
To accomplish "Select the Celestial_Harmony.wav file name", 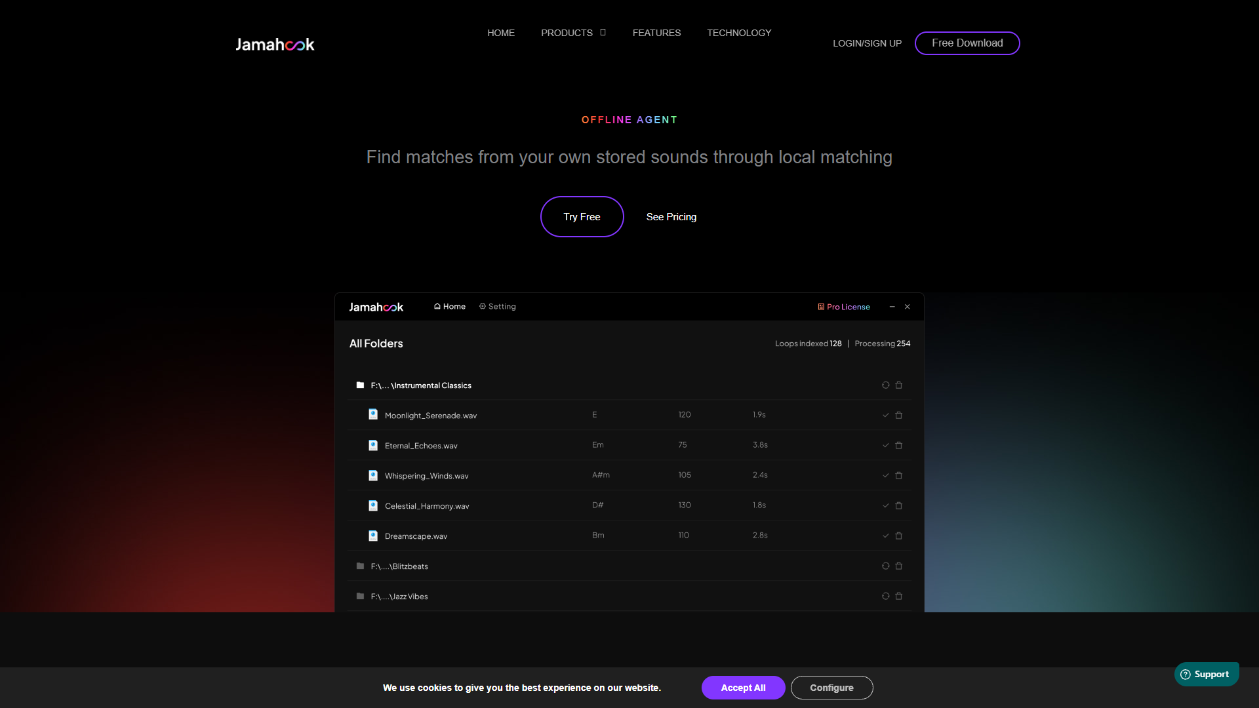I will (427, 506).
